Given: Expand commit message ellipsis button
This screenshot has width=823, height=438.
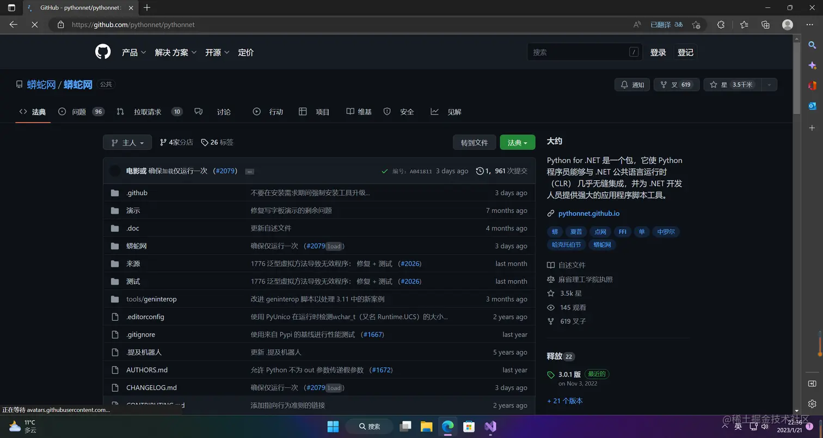Looking at the screenshot, I should pos(249,171).
